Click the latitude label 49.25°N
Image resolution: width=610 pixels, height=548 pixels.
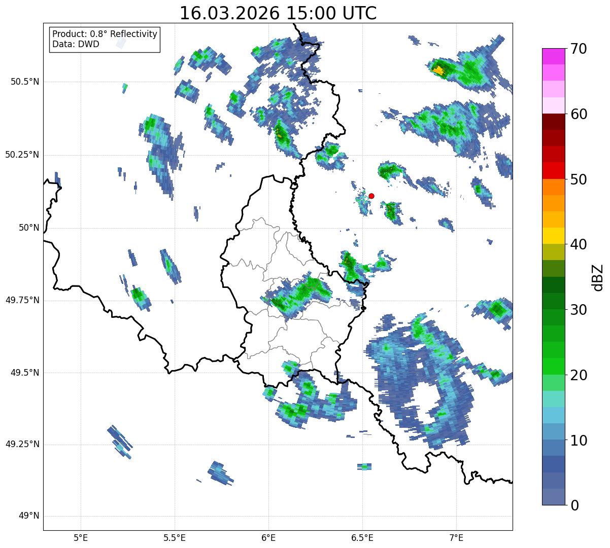point(22,444)
